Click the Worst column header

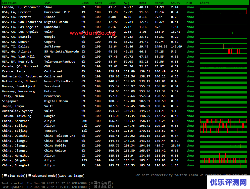(x=159, y=3)
